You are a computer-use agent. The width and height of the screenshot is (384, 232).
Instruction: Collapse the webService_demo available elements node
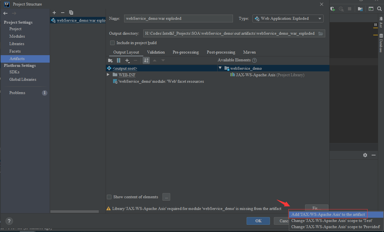220,68
